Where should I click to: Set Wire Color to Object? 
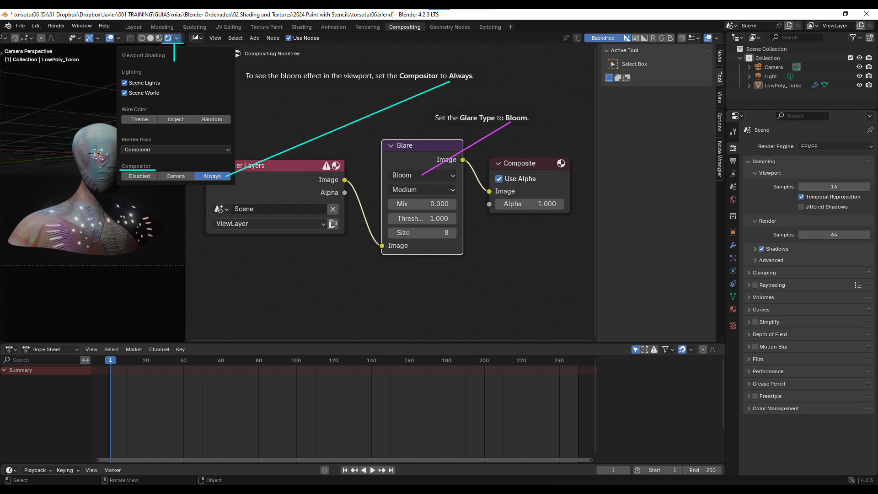tap(176, 119)
